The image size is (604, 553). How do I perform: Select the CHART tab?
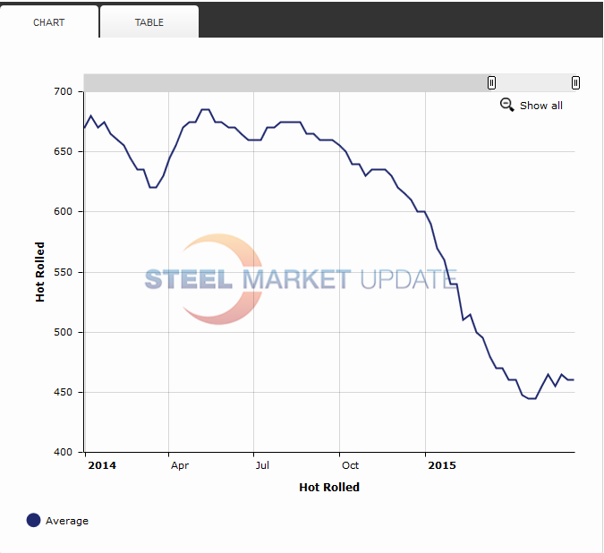pos(49,22)
